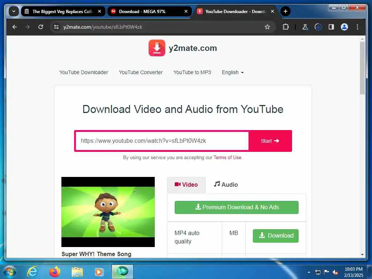This screenshot has width=372, height=279.
Task: Click the pink Start button
Action: coord(270,141)
